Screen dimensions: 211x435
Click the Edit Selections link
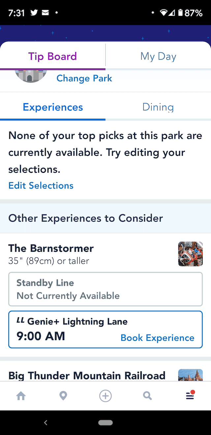[41, 185]
